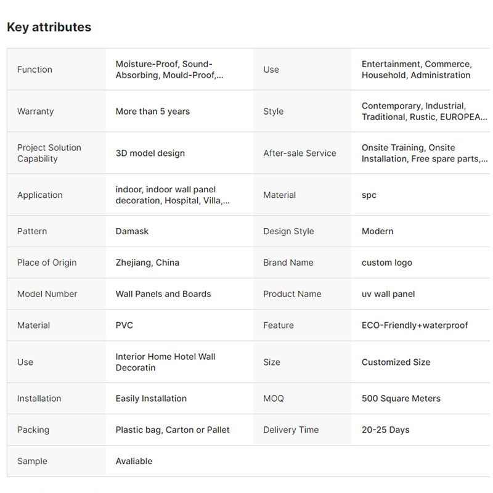The width and height of the screenshot is (493, 493).
Task: Click the Key attributes heading
Action: click(49, 27)
